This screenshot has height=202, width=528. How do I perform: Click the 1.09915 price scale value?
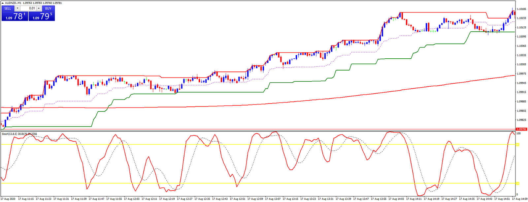[x=521, y=92]
